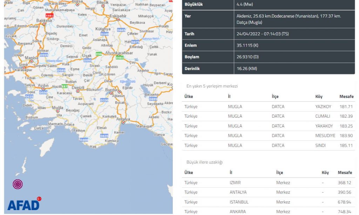Click the IZMIR row in major cities table
The image size is (359, 215).
click(x=268, y=183)
